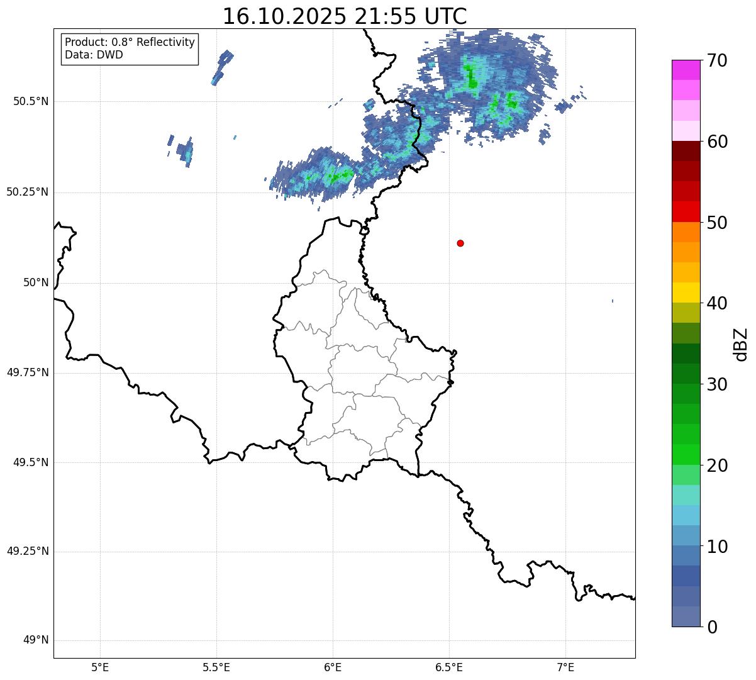Click the 6.5°E longitude label
The image size is (756, 680).
pos(449,667)
